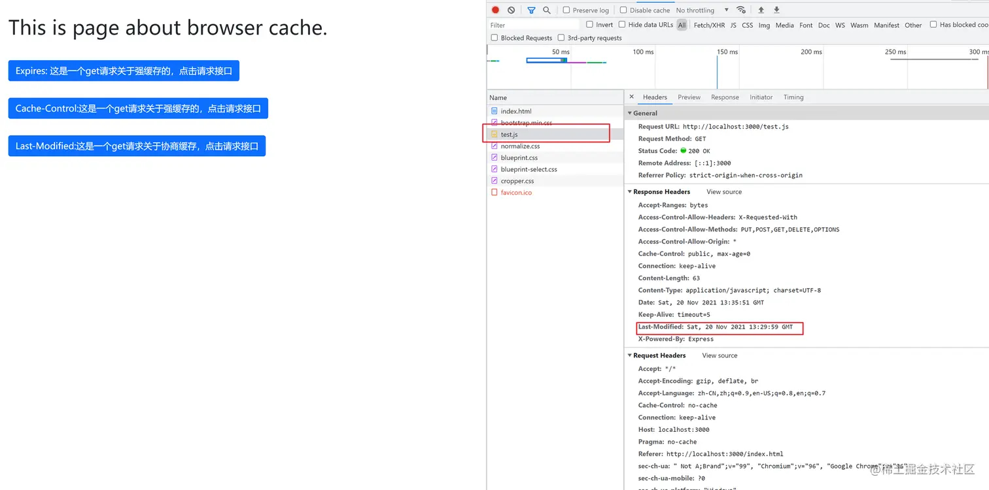The image size is (989, 490).
Task: Open network conditions Wi-Fi settings icon
Action: (741, 10)
